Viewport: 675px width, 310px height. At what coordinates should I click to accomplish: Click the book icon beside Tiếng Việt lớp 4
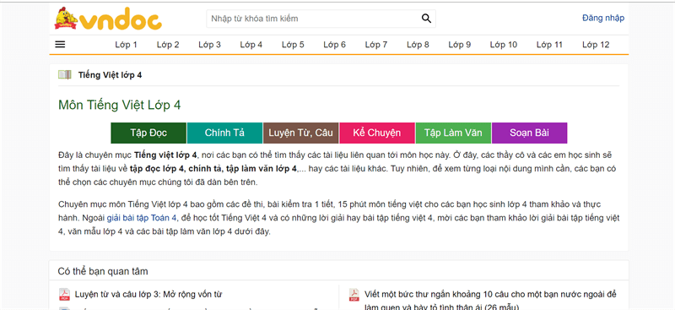pos(65,75)
